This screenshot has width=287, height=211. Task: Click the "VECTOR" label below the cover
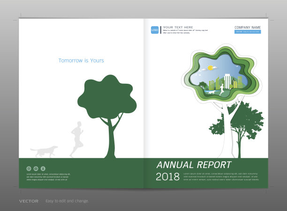[29, 201]
